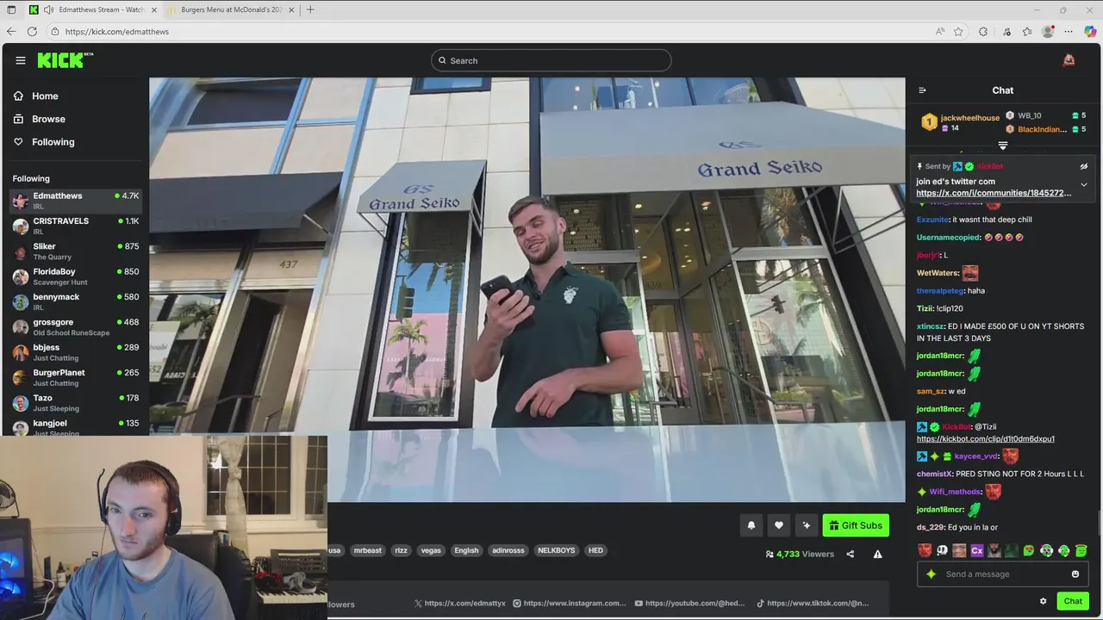Expand the pinned message chevron
The width and height of the screenshot is (1103, 620).
(1084, 185)
